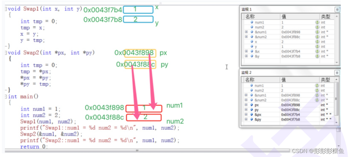349x157 pixels.
Task: Click the code line "Swap1(num1, num2);"
Action: (x=48, y=122)
